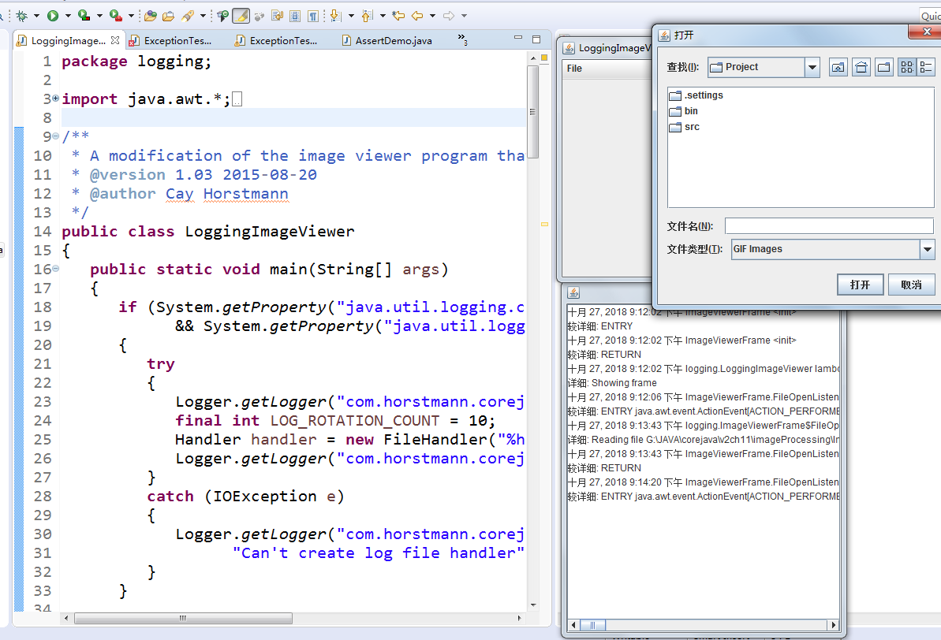Viewport: 941px width, 640px height.
Task: Open the Project look-in dropdown
Action: [812, 68]
